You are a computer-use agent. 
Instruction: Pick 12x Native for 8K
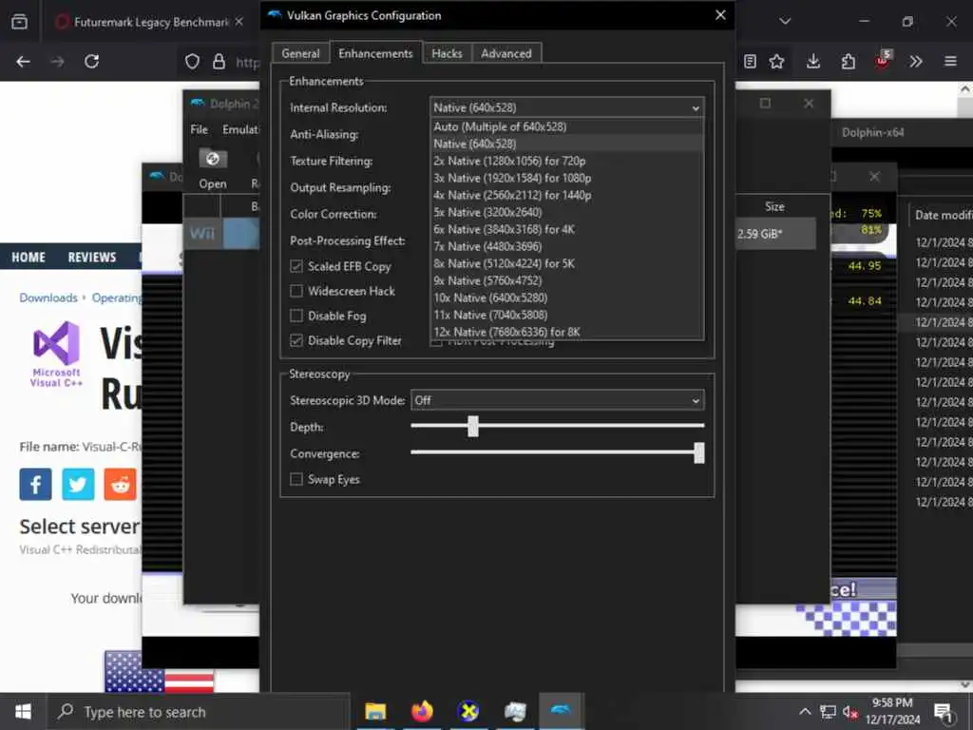(x=566, y=332)
